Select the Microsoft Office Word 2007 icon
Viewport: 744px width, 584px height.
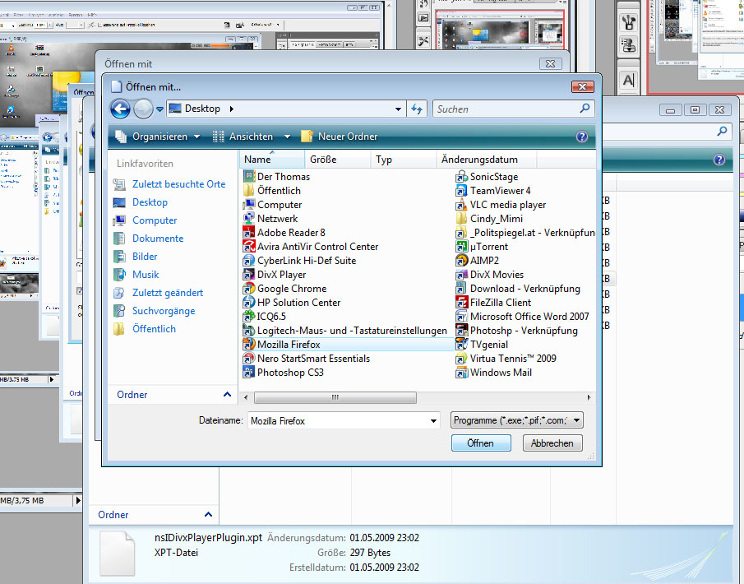(461, 316)
